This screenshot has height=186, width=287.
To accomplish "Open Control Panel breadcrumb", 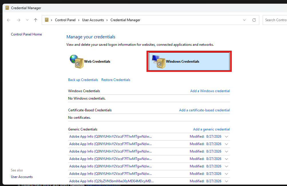I will 65,20.
